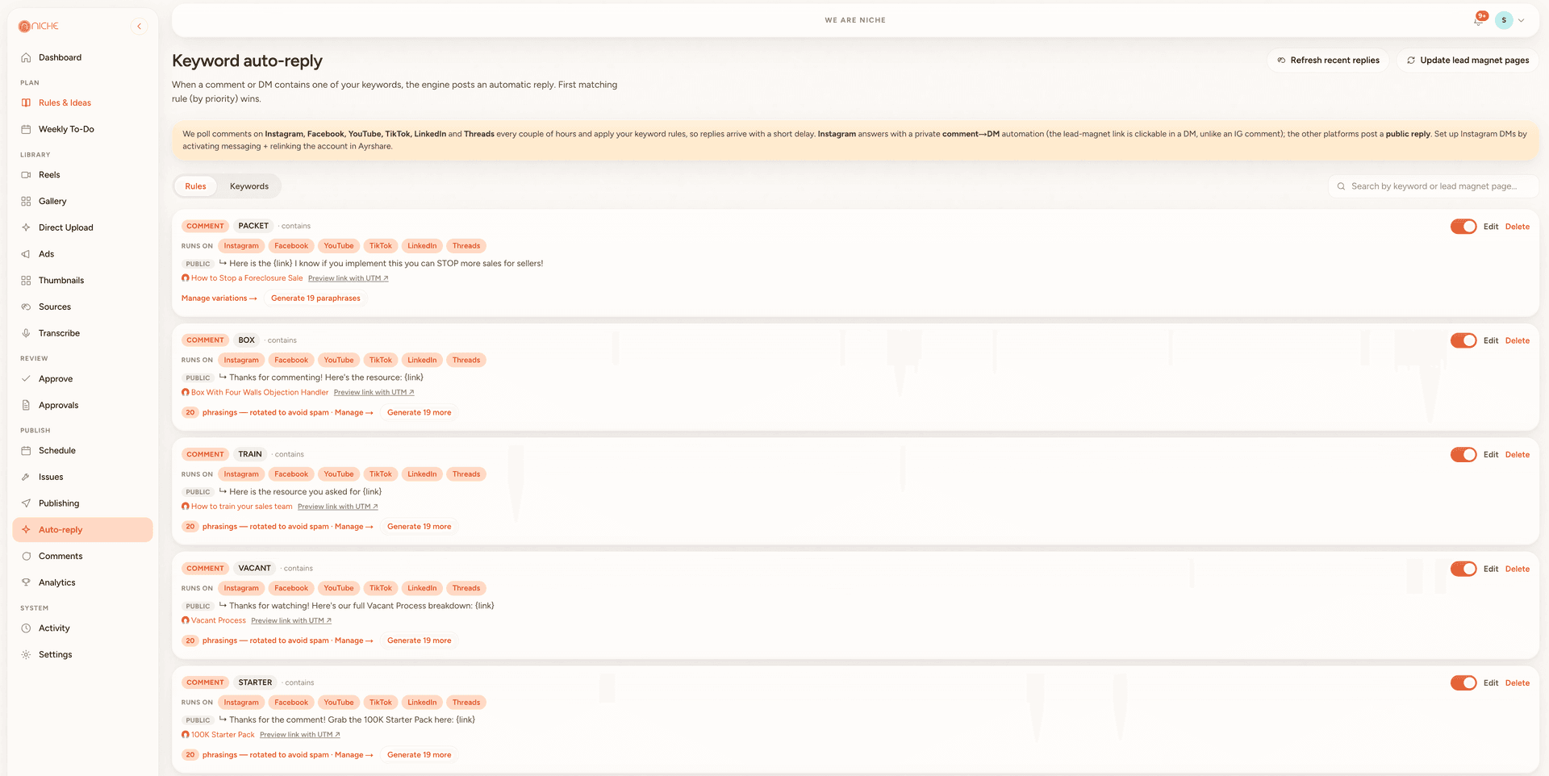1549x776 pixels.
Task: Click the Reels icon in sidebar
Action: pos(26,174)
